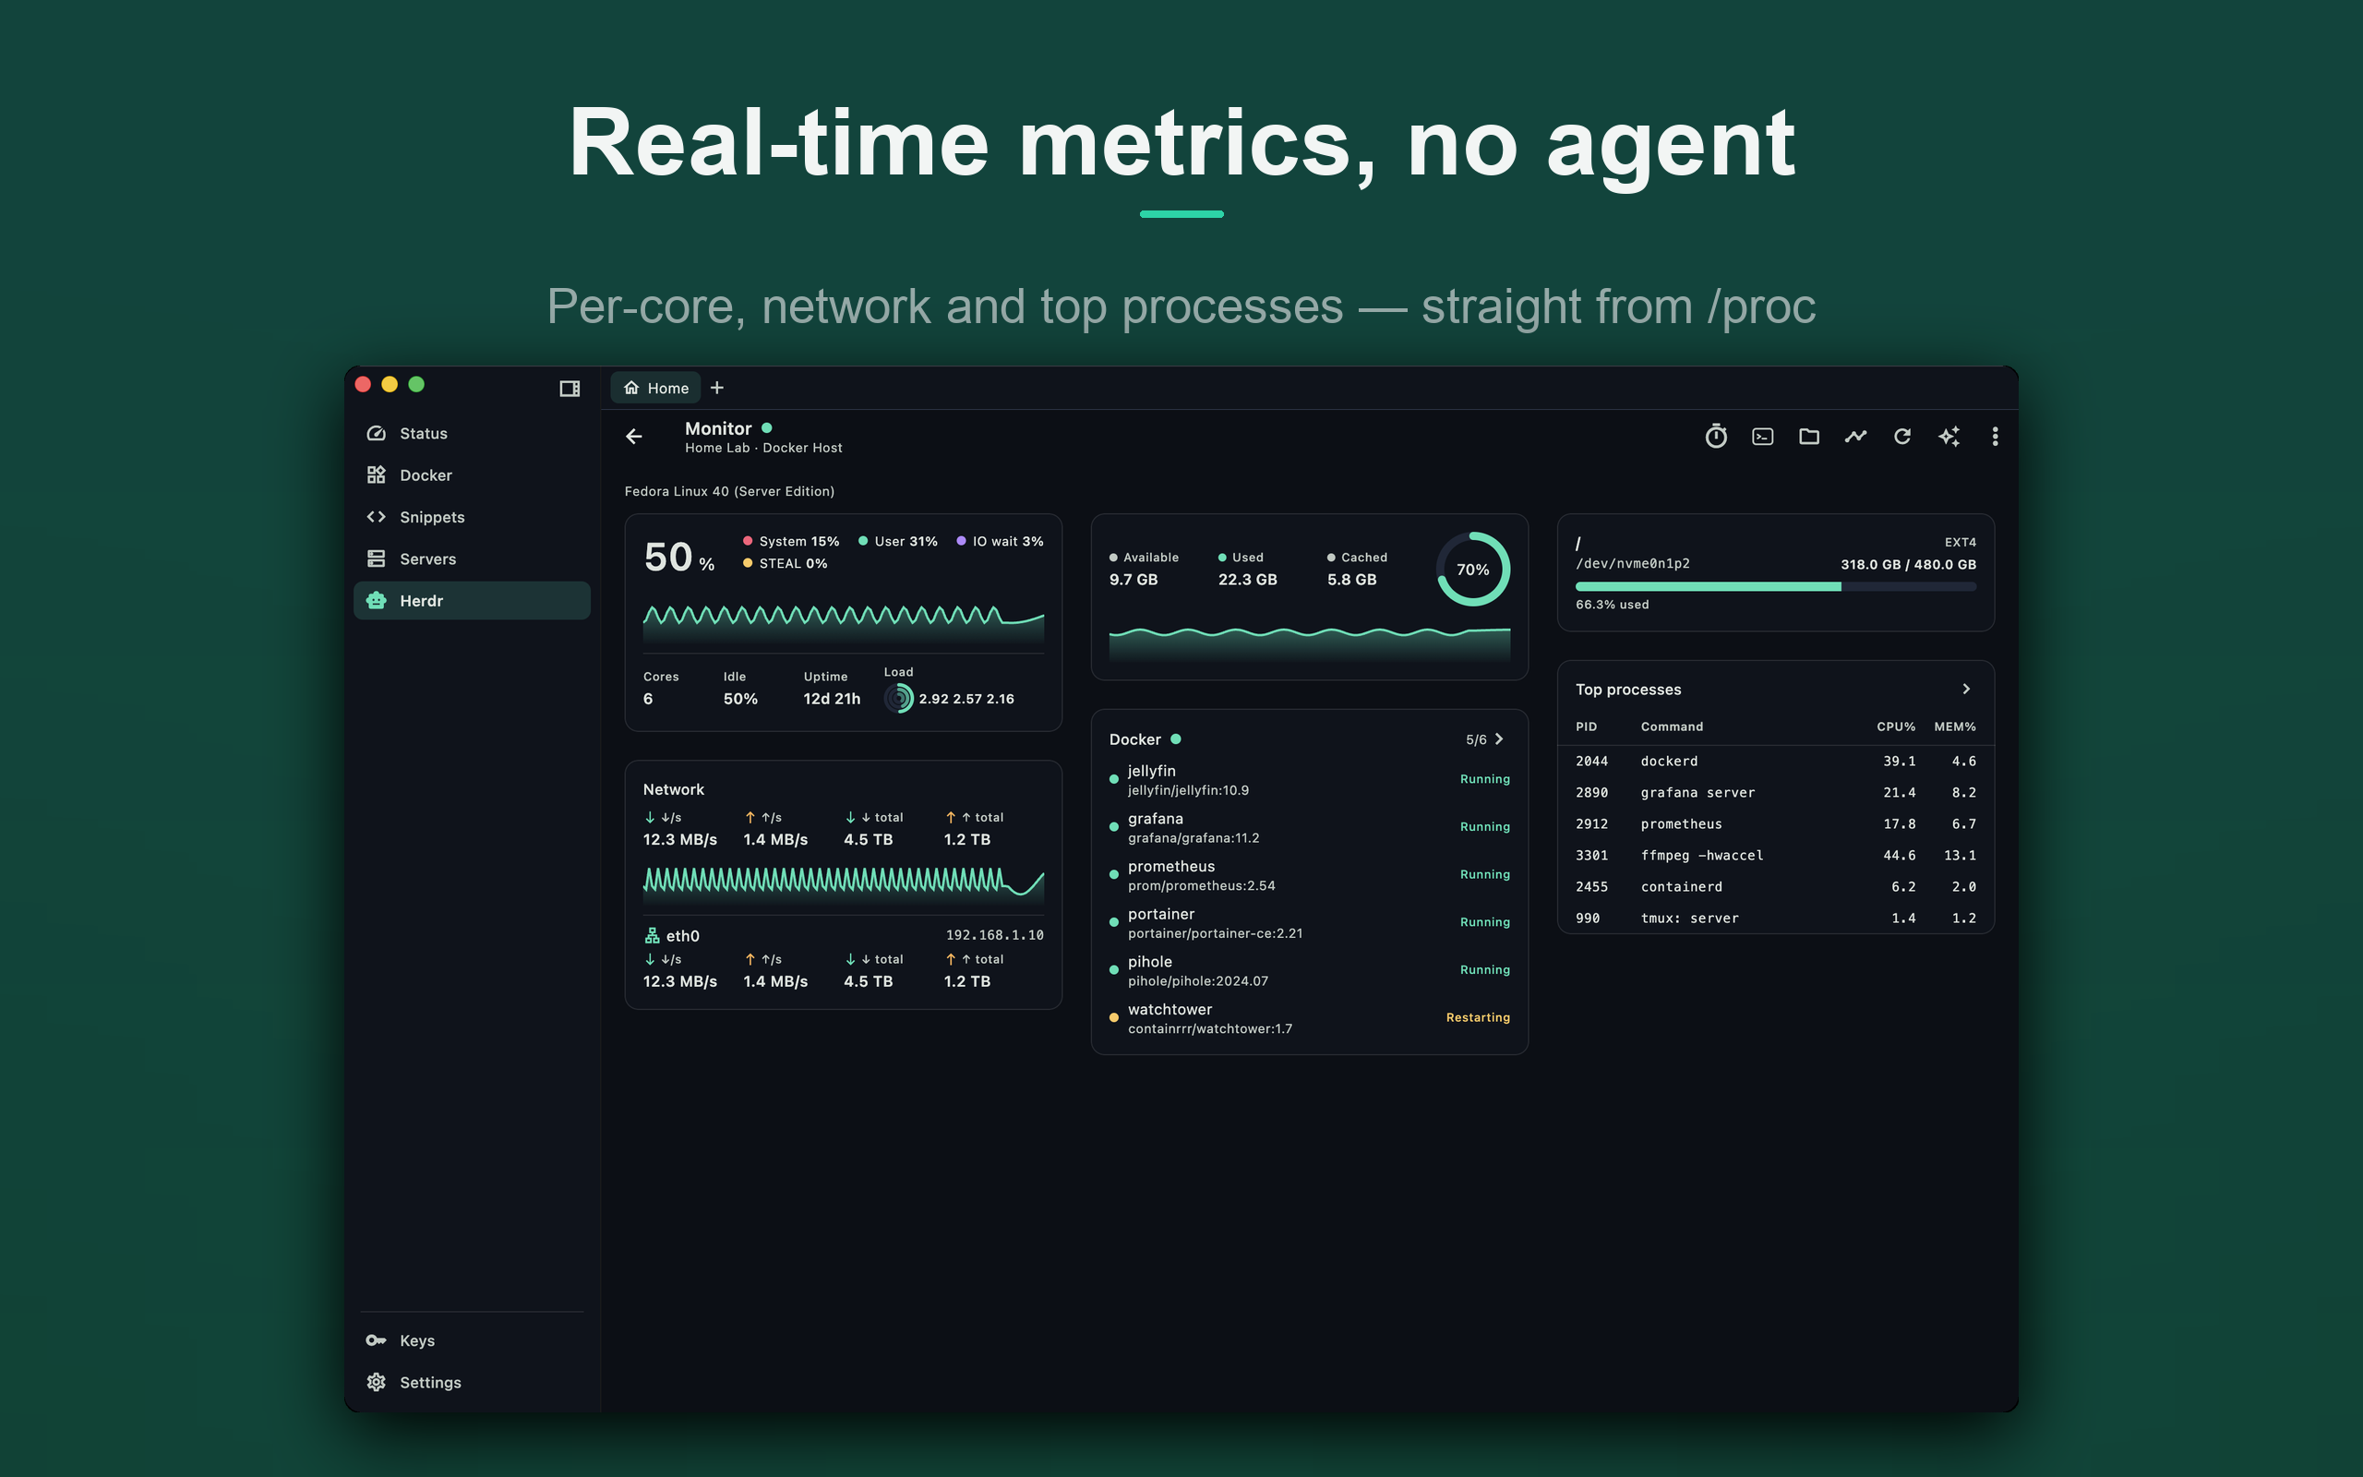Select the grafana server process row
Viewport: 2363px width, 1477px height.
point(1775,792)
